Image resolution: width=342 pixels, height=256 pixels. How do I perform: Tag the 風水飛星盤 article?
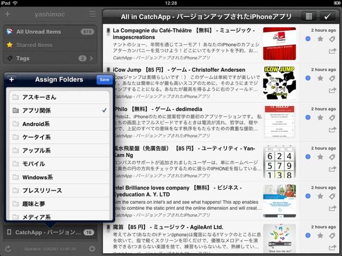point(332,157)
